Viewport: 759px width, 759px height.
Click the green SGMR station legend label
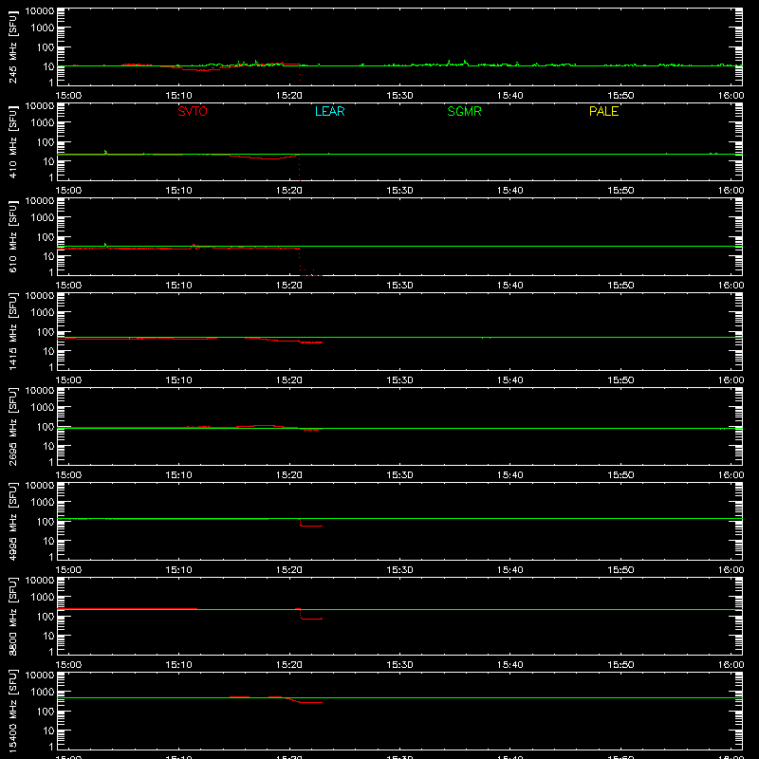pyautogui.click(x=464, y=111)
